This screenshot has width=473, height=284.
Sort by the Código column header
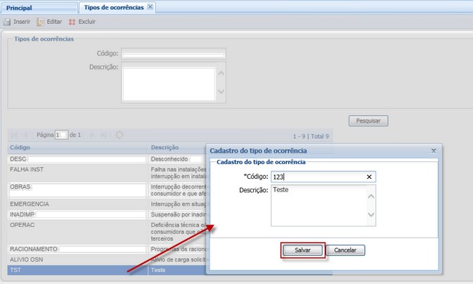pyautogui.click(x=70, y=148)
